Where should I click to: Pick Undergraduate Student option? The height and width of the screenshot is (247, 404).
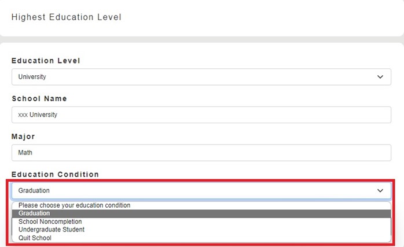pyautogui.click(x=52, y=230)
